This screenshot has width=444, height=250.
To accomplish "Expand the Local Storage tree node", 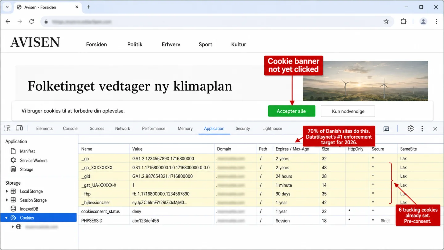I will [7, 191].
